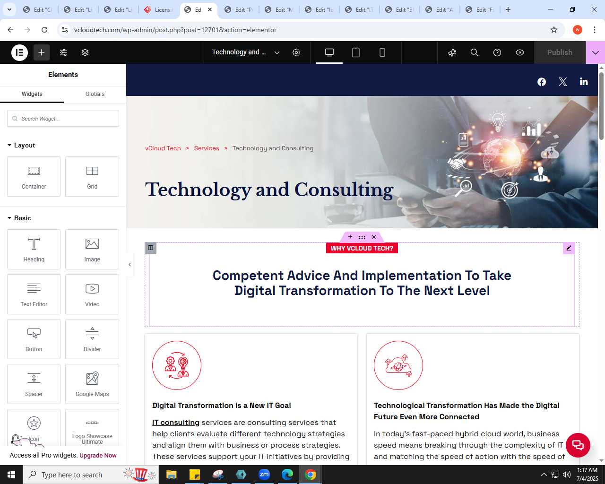
Task: Open the Elementor logo menu
Action: point(20,52)
